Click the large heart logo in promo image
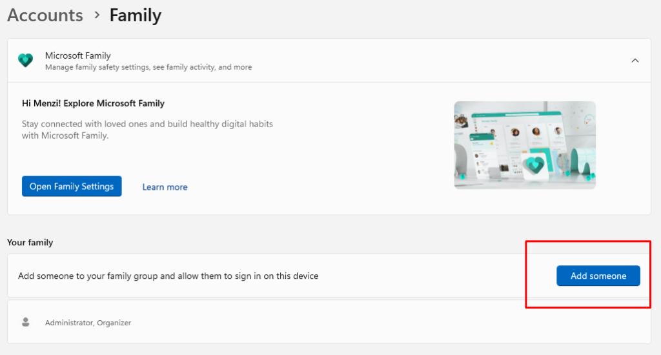The height and width of the screenshot is (355, 661). [534, 166]
